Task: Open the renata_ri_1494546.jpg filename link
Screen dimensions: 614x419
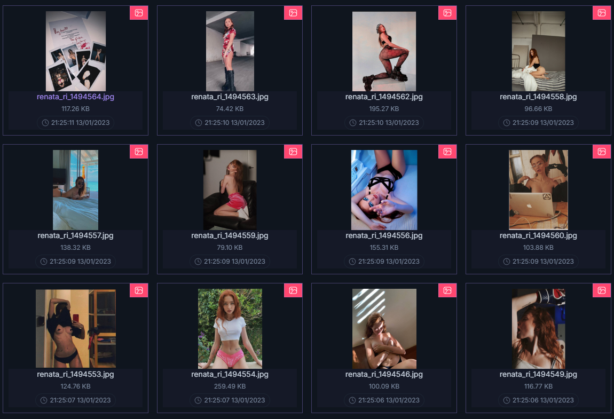Action: [x=384, y=374]
